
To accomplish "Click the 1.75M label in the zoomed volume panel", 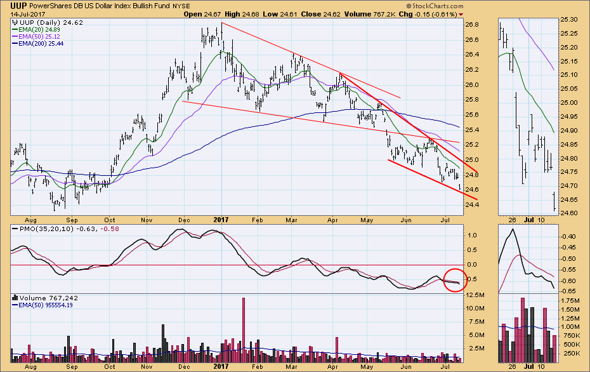I will tap(570, 301).
